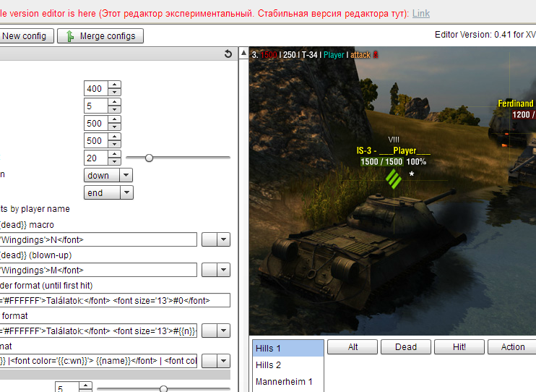The width and height of the screenshot is (536, 392).
Task: Click the Dead preview button
Action: pyautogui.click(x=406, y=347)
